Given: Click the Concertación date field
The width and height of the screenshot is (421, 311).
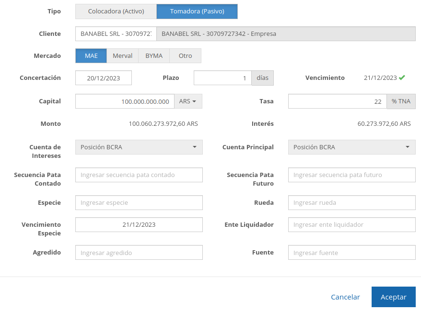Looking at the screenshot, I should pyautogui.click(x=104, y=78).
